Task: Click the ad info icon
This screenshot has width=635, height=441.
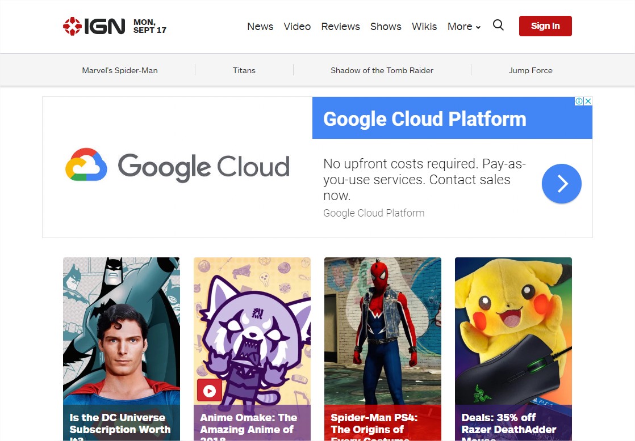Action: (579, 101)
